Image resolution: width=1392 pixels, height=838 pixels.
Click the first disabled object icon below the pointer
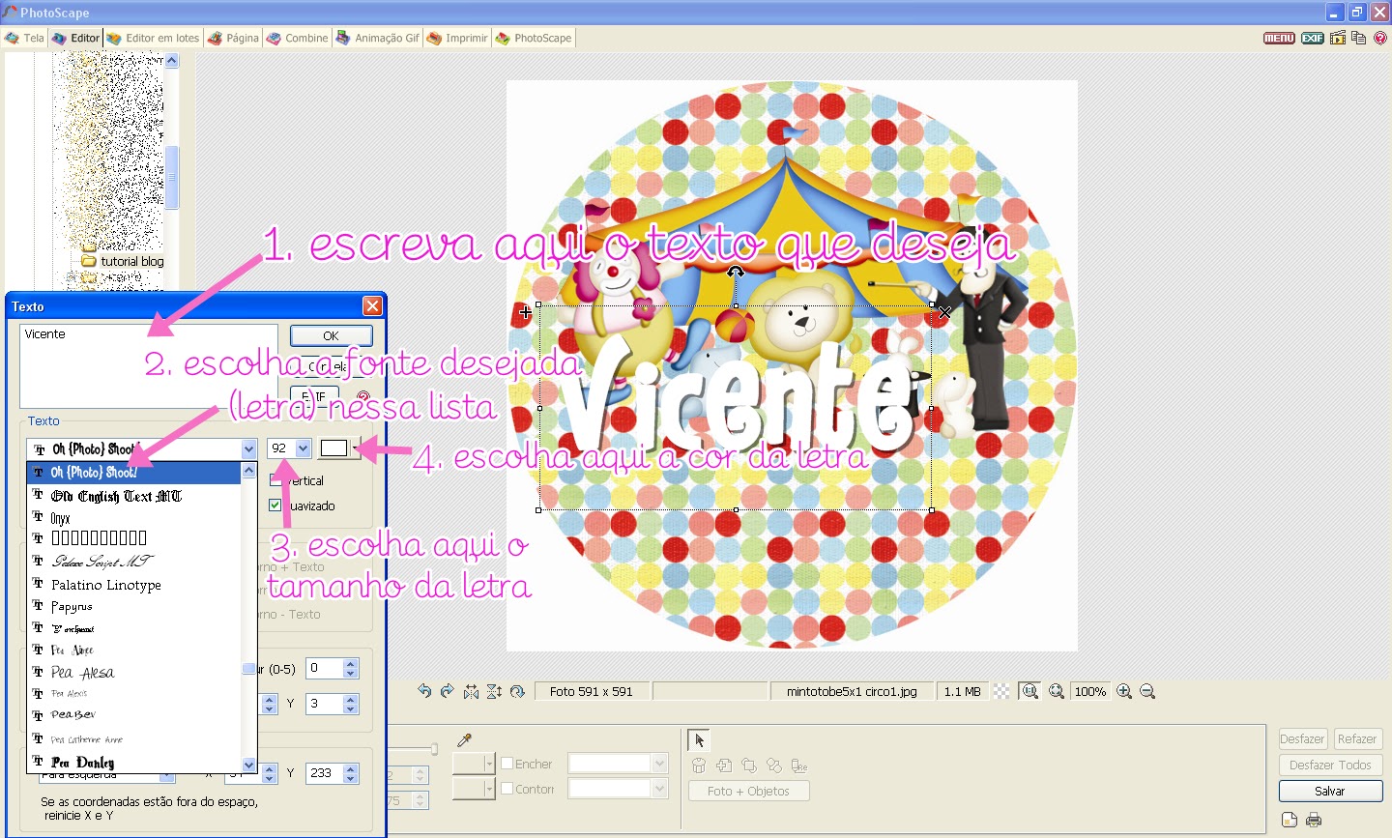coord(699,766)
